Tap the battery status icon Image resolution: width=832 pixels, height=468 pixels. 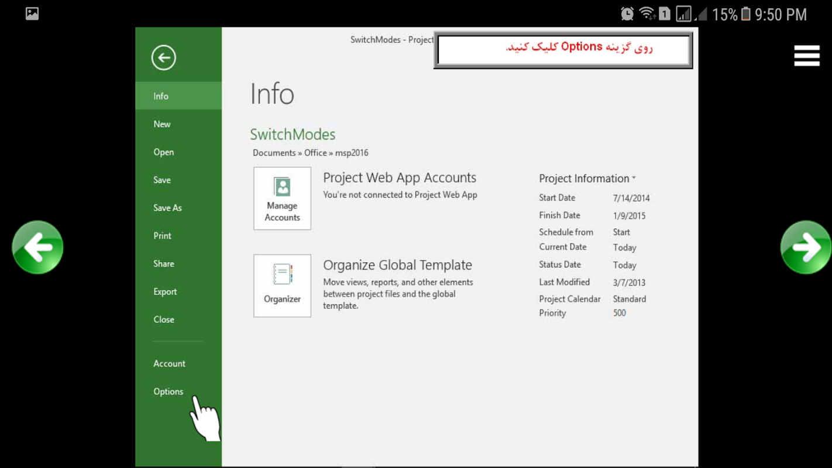point(746,13)
